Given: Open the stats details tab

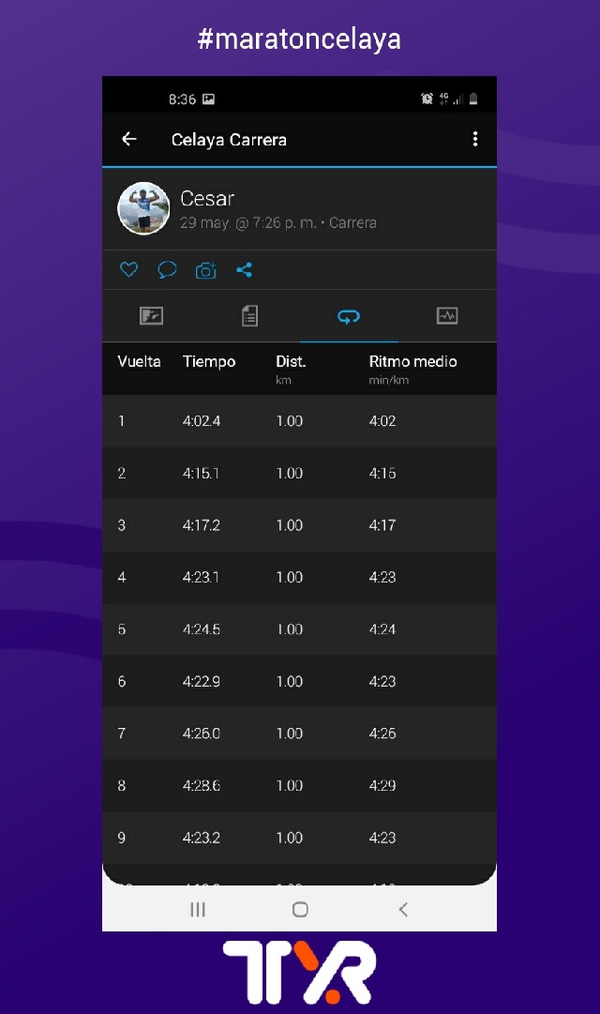Looking at the screenshot, I should pos(249,316).
